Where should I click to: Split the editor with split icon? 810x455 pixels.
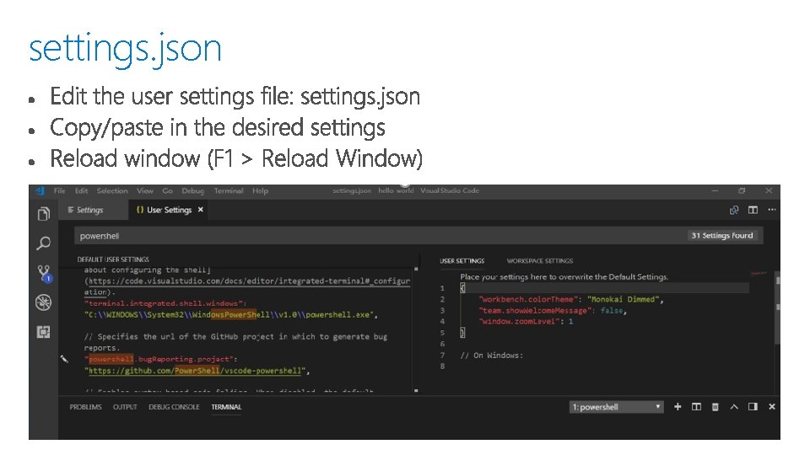753,210
